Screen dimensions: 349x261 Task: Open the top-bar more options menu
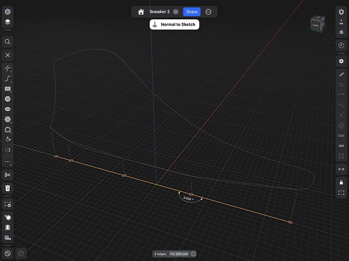click(208, 12)
